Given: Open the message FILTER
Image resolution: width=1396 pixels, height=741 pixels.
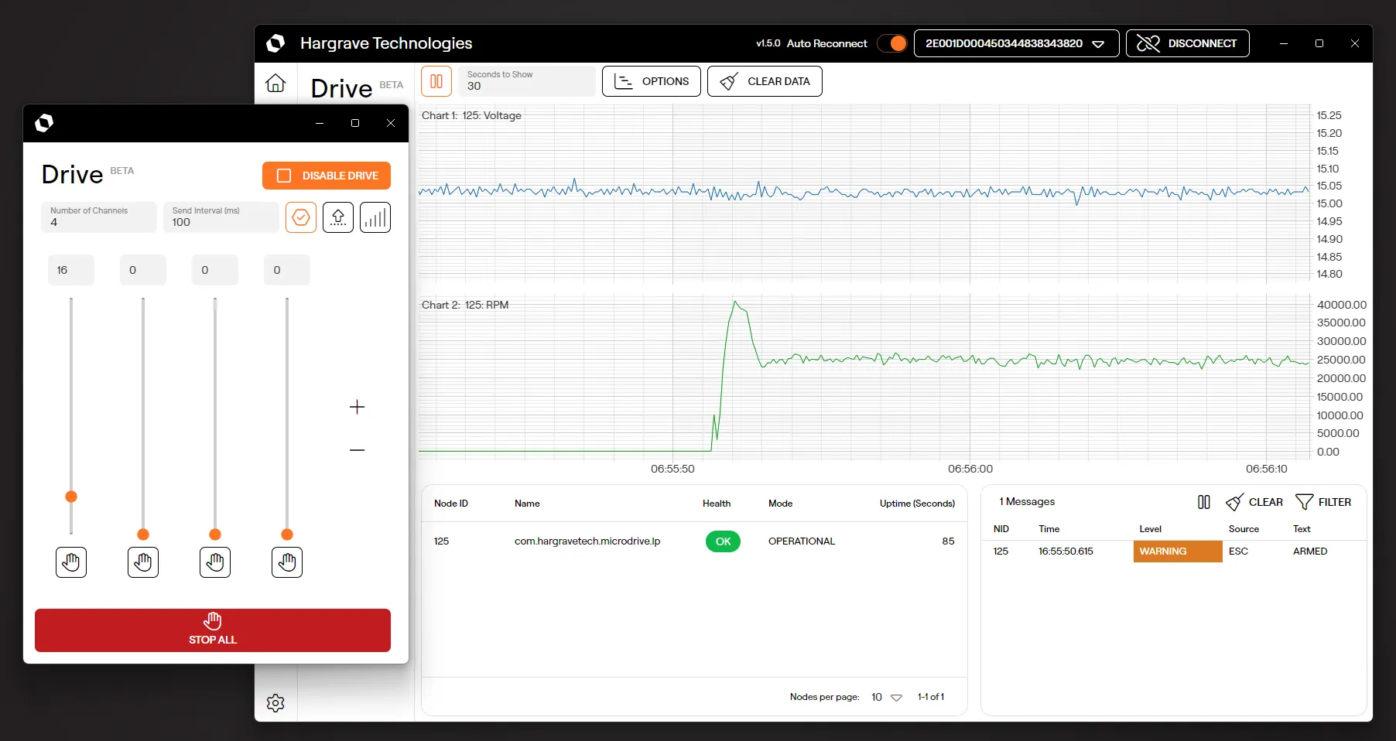Looking at the screenshot, I should (1323, 502).
